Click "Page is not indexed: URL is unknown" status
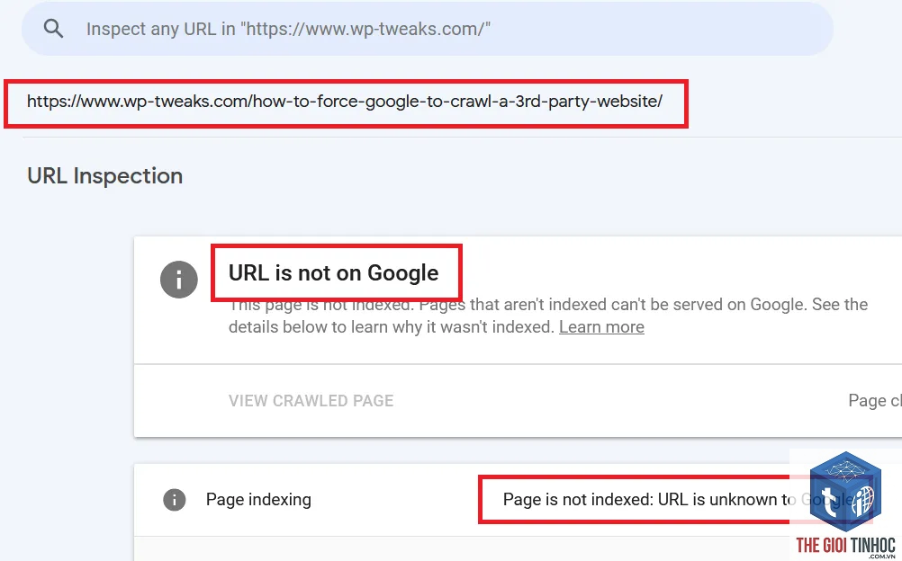 [x=679, y=500]
